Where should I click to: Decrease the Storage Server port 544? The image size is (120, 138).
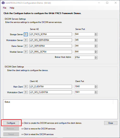[96, 35]
